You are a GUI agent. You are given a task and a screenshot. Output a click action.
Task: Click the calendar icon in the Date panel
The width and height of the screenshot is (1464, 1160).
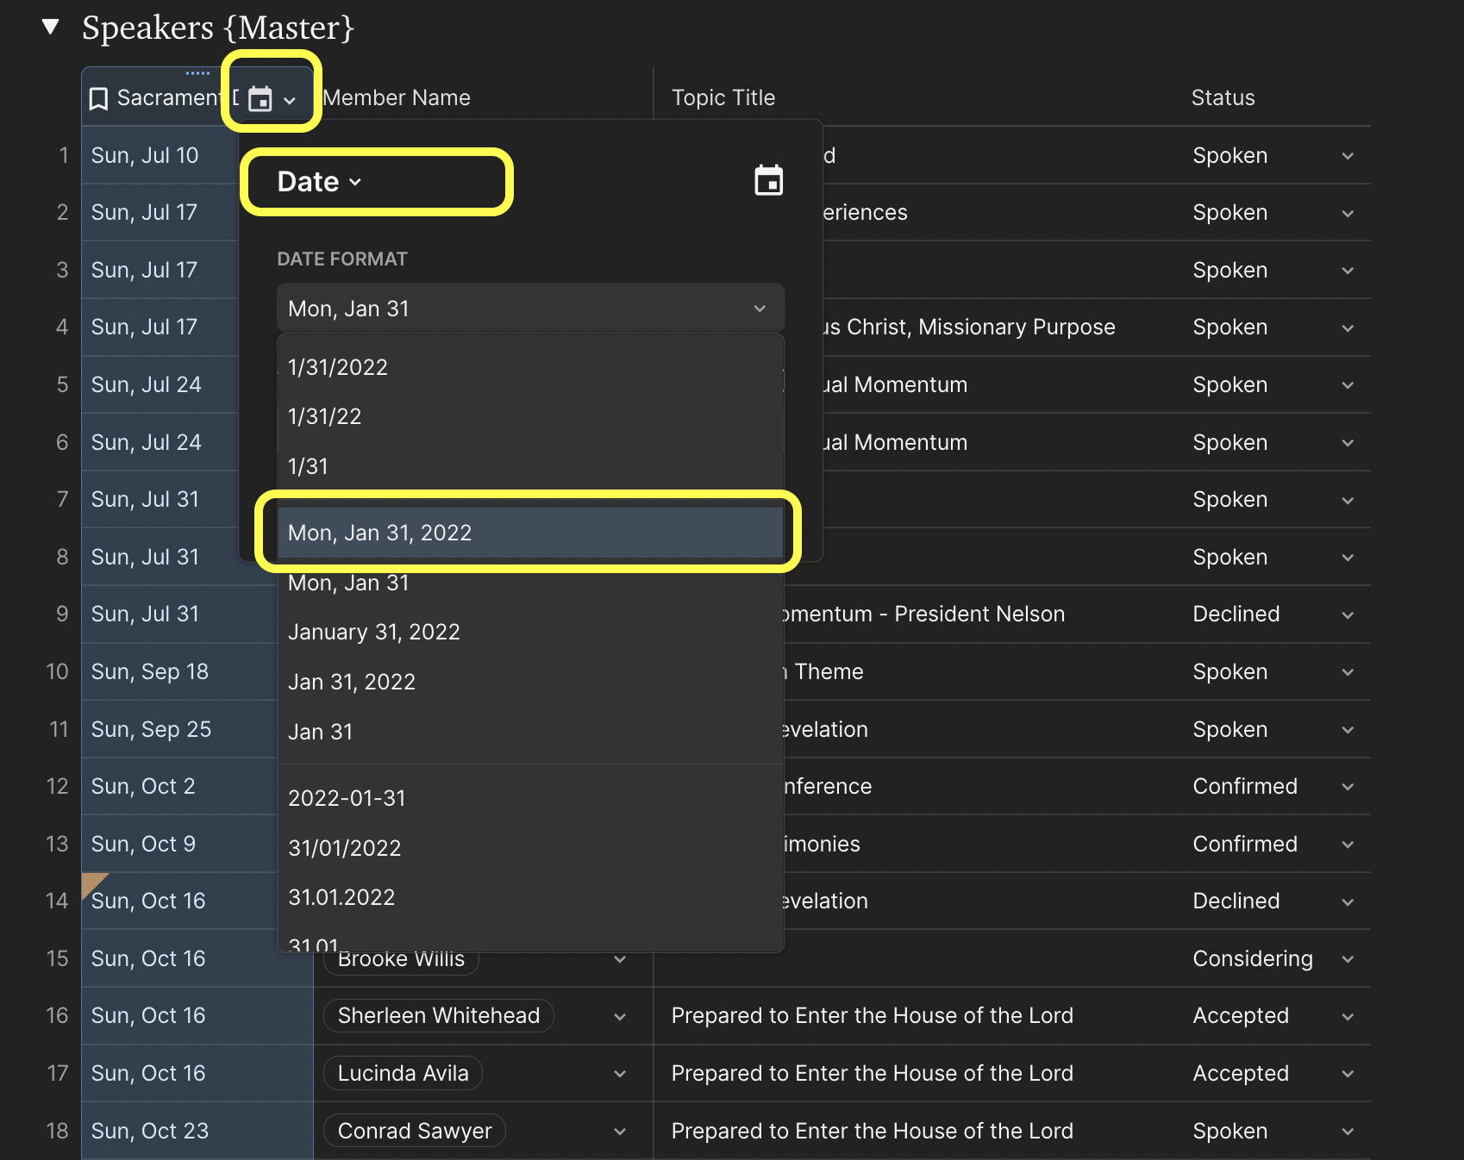(x=768, y=181)
